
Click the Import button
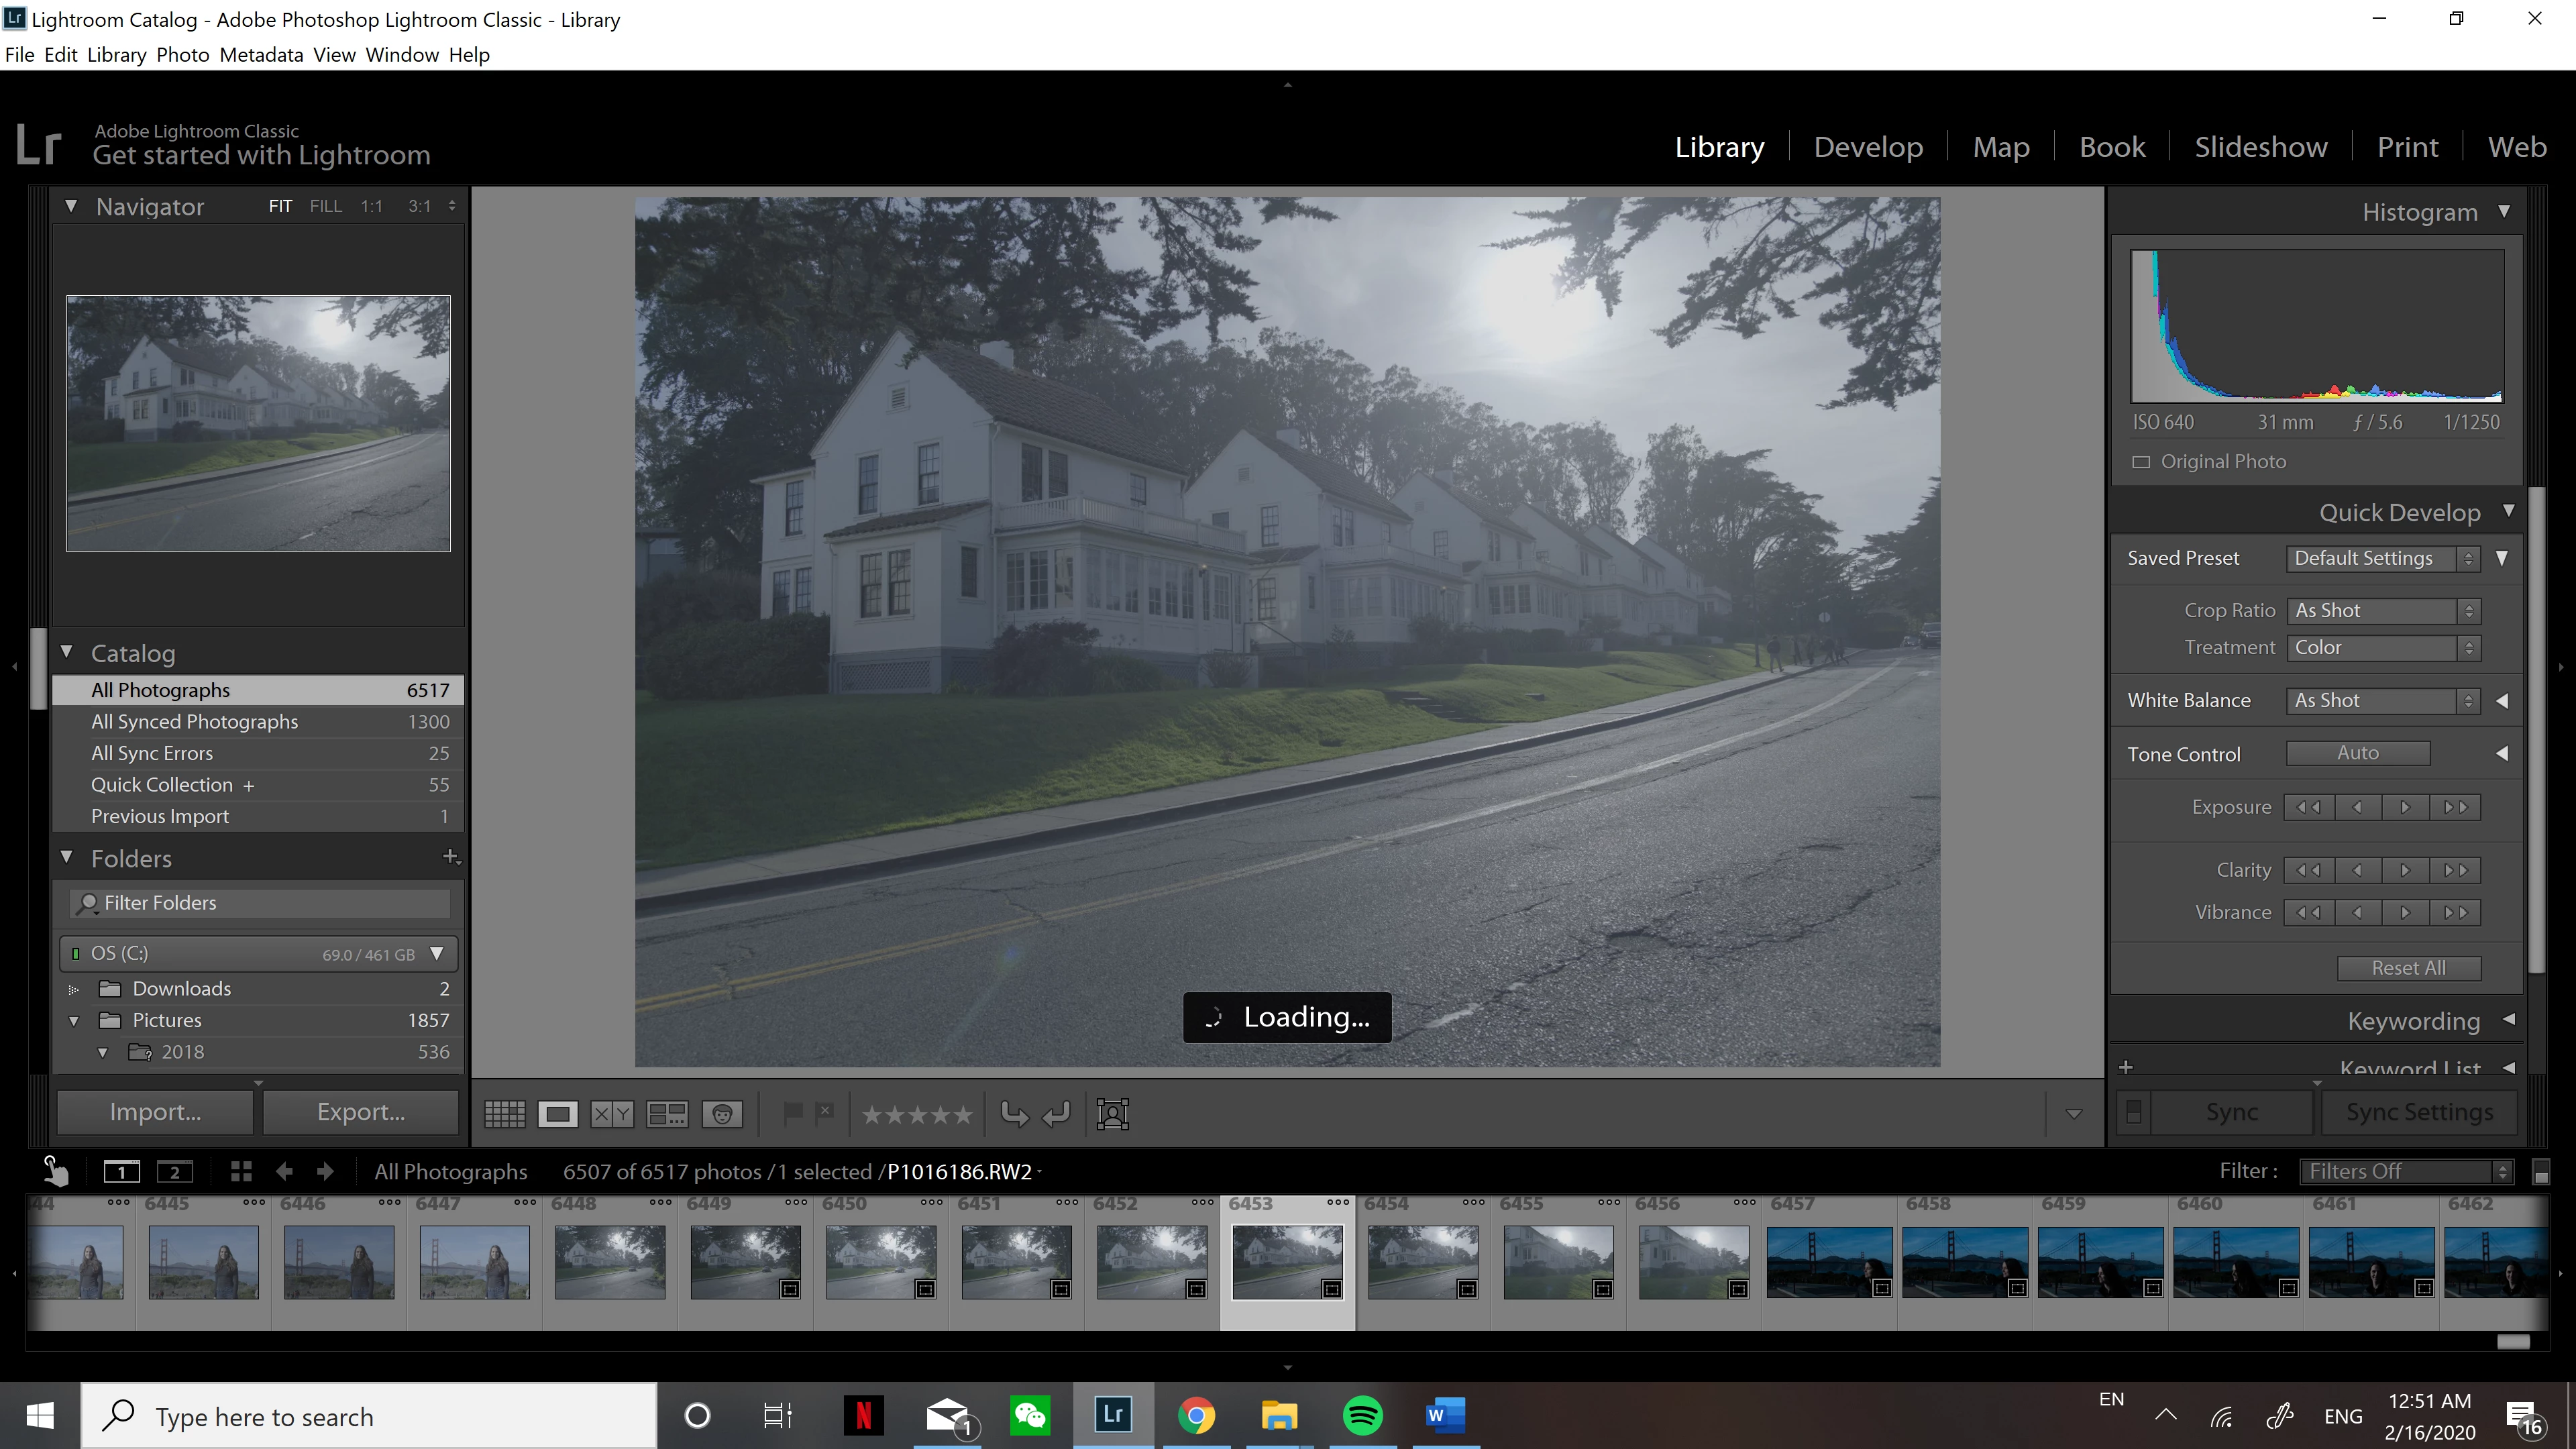[155, 1112]
